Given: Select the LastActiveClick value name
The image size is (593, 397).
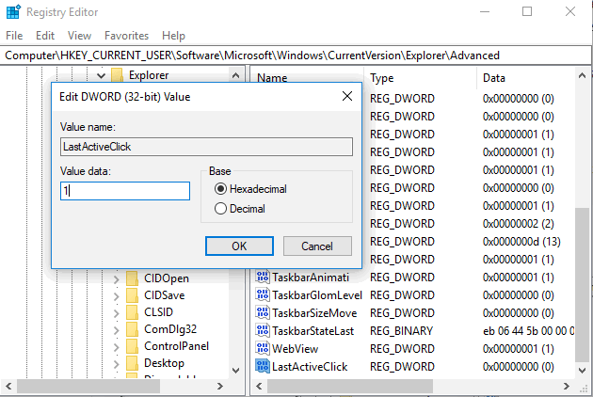Looking at the screenshot, I should coord(310,367).
